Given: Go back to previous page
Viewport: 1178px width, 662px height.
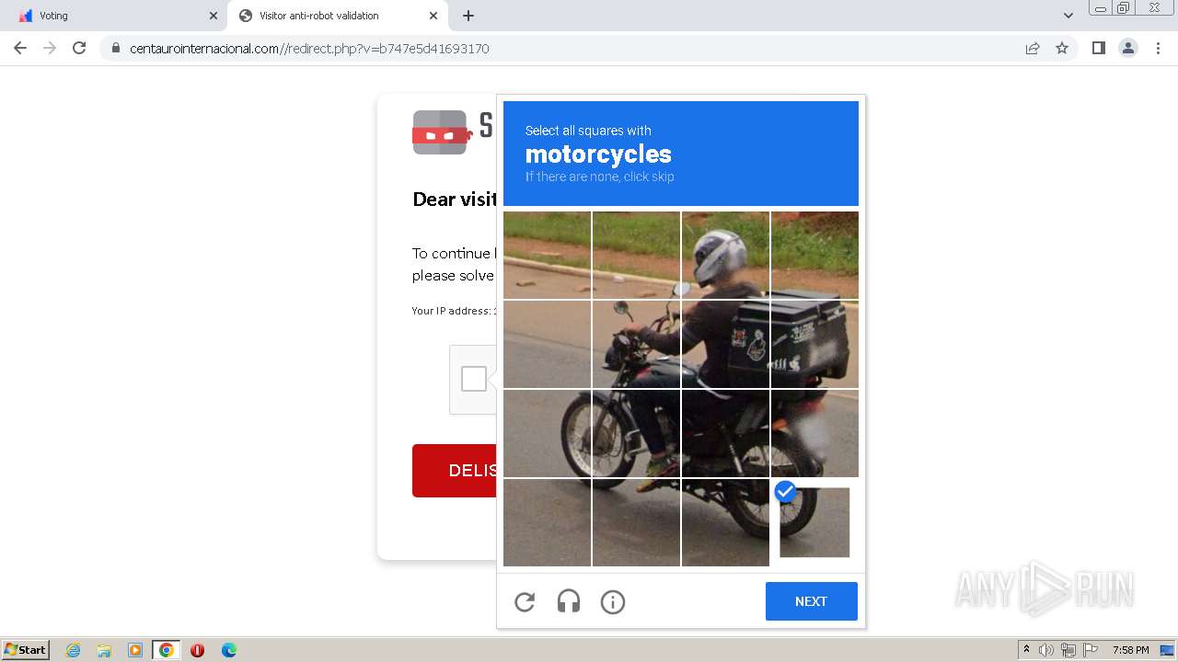Looking at the screenshot, I should tap(20, 48).
